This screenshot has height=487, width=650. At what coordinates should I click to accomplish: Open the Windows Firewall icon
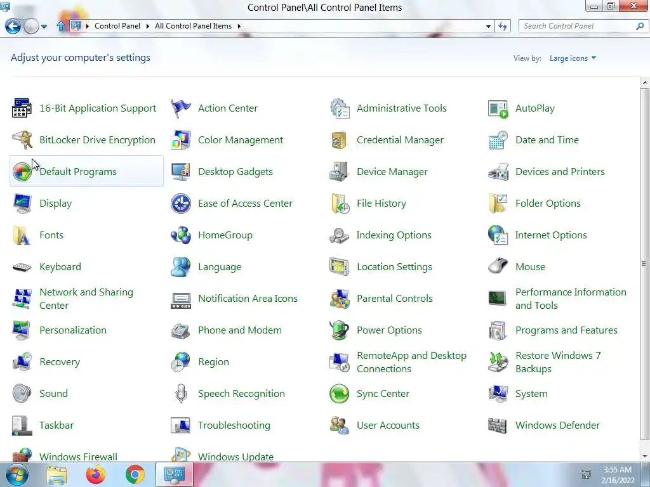(x=22, y=454)
